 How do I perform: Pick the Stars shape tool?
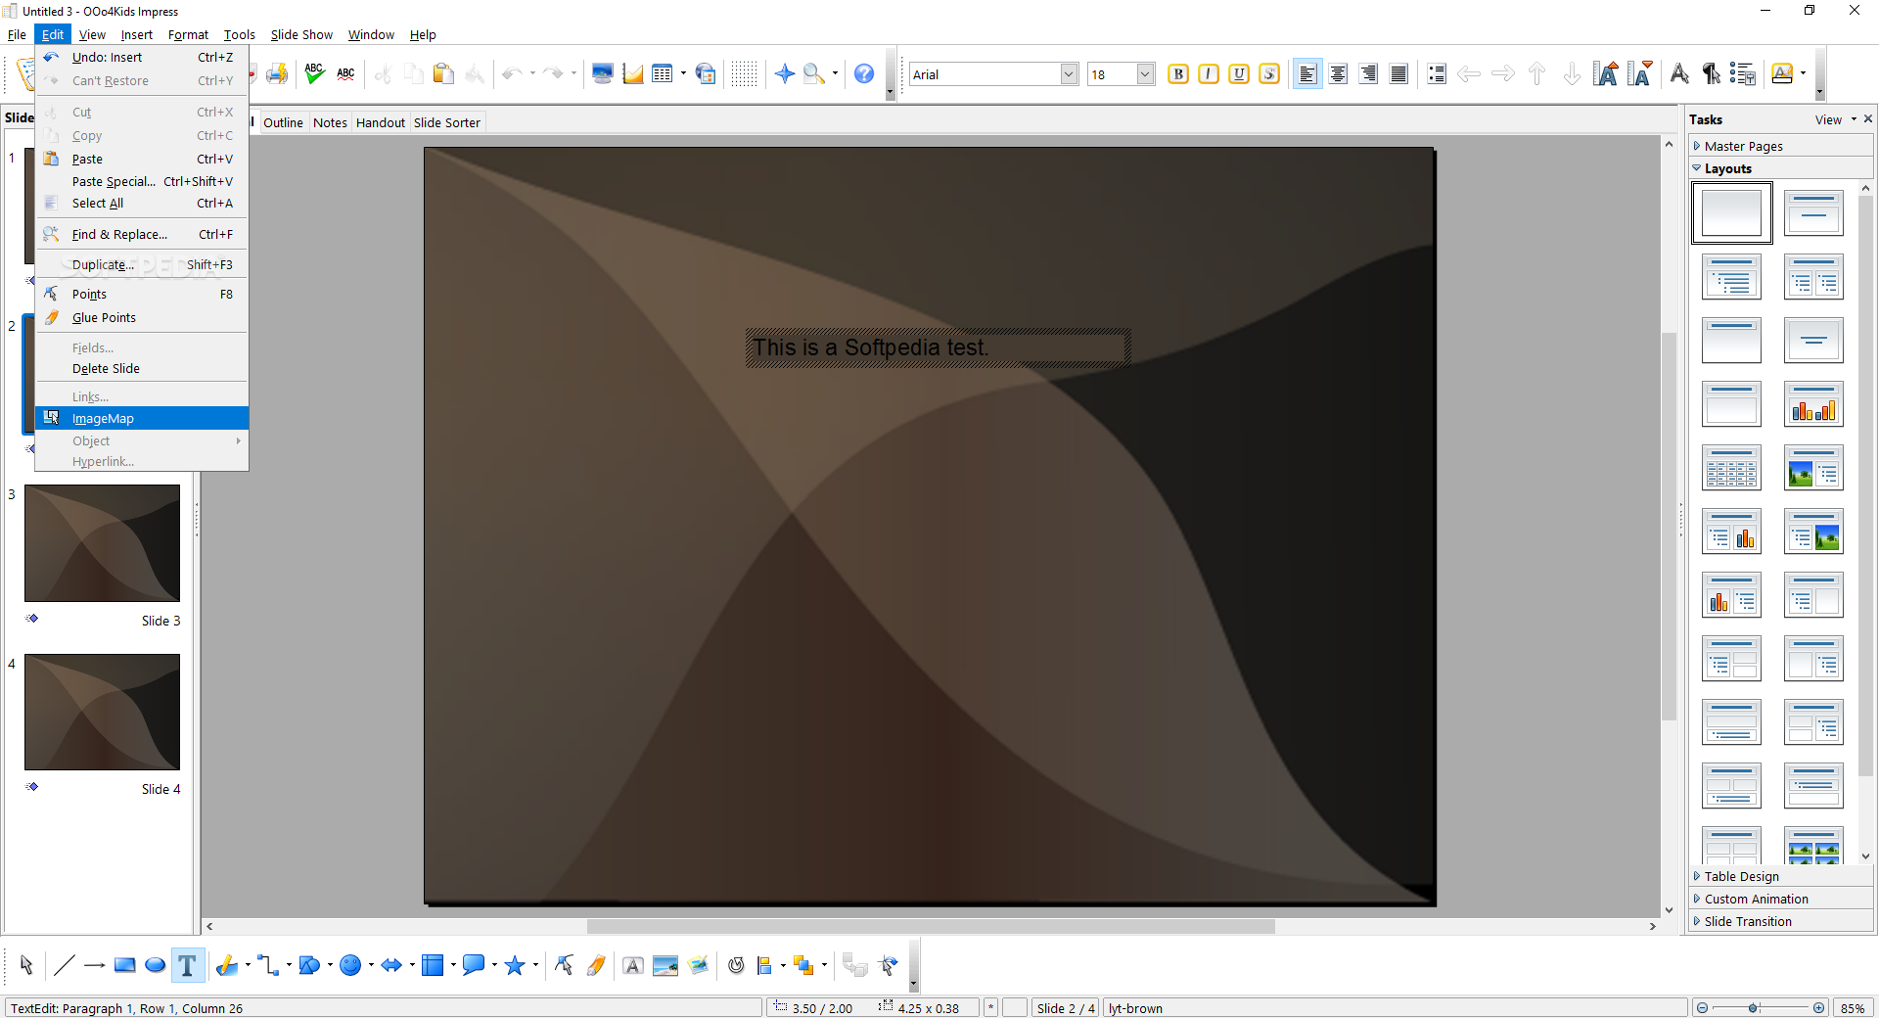[515, 966]
